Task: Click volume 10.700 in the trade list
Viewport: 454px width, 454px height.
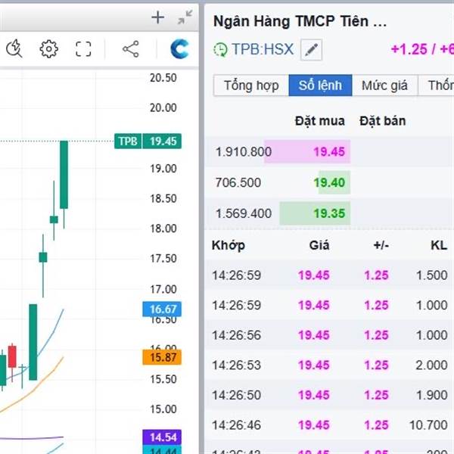Action: (428, 425)
